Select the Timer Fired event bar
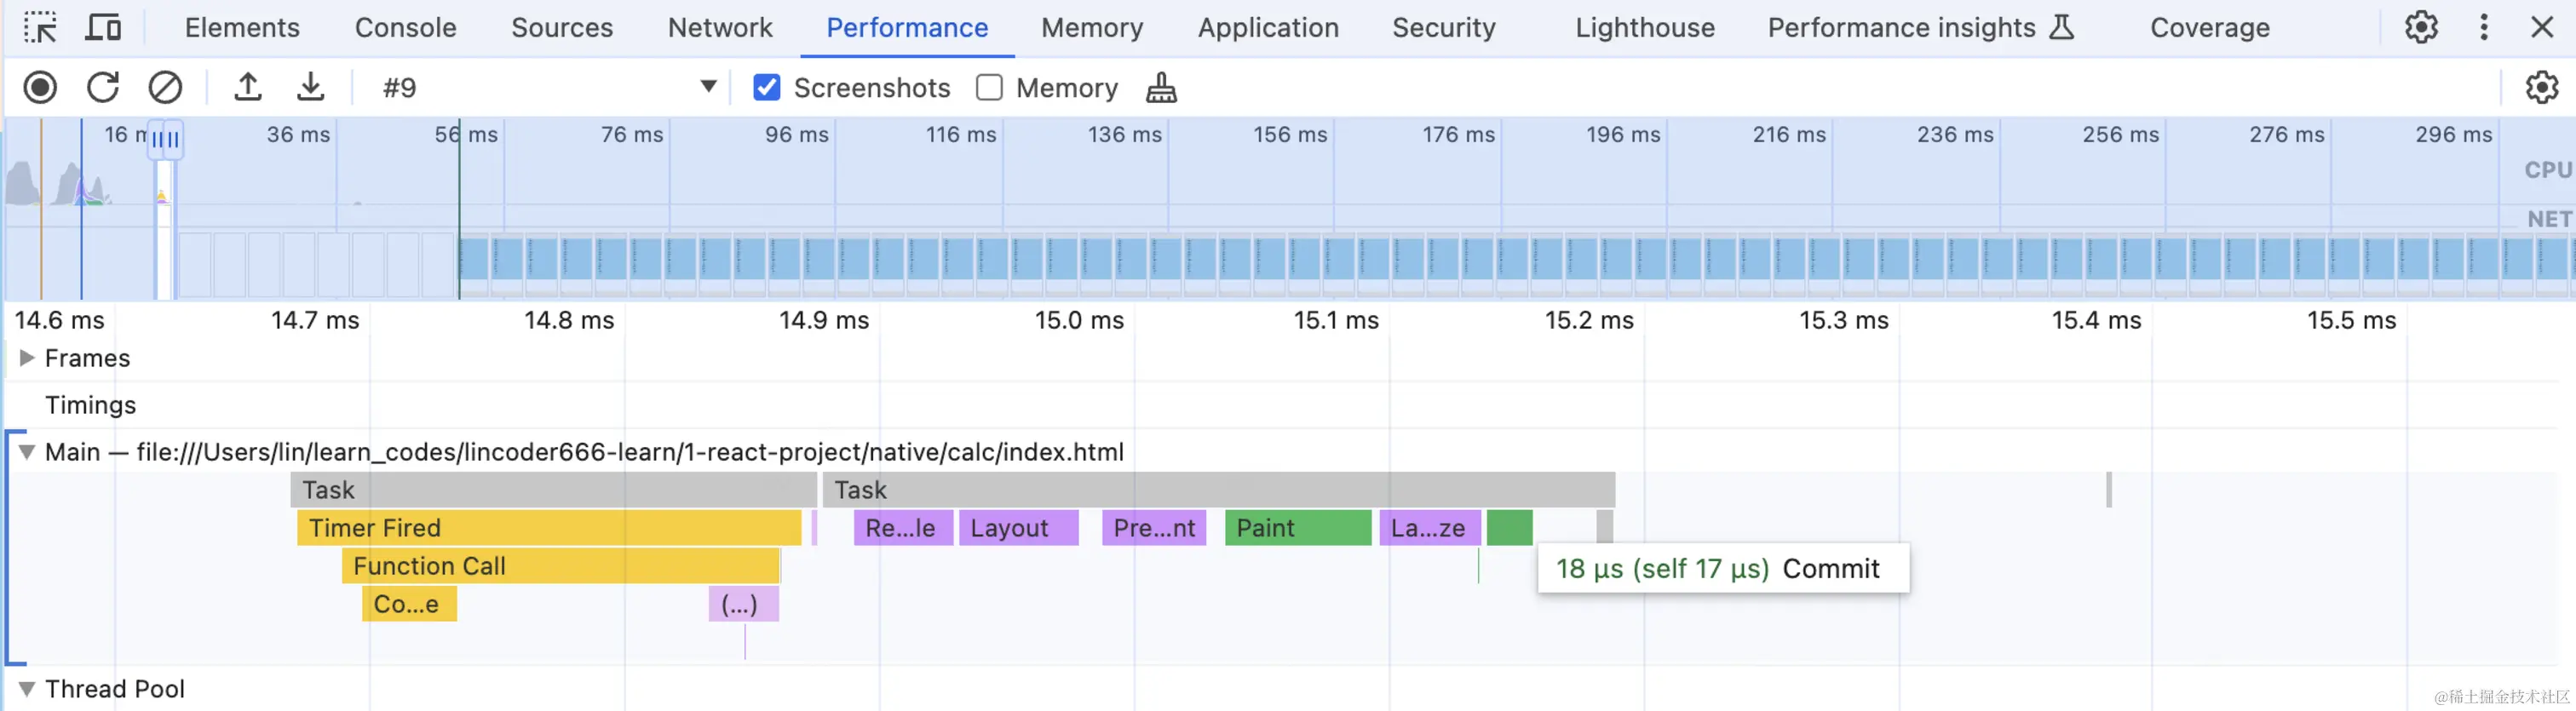Viewport: 2576px width, 711px height. pos(548,528)
